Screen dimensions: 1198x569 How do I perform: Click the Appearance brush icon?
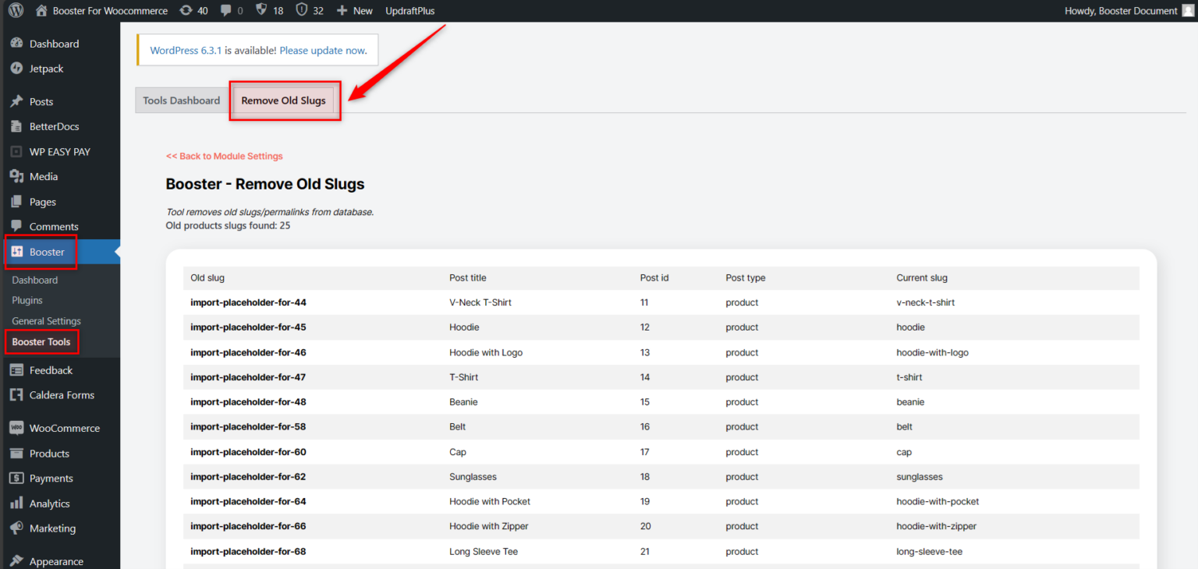[16, 561]
